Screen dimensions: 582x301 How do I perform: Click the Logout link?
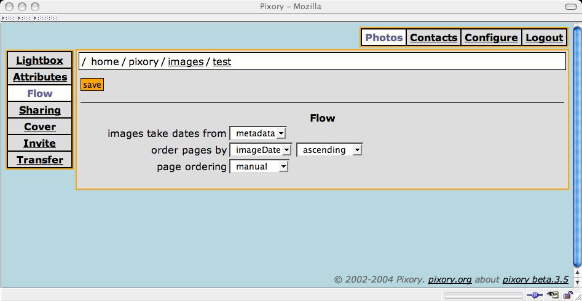(x=544, y=37)
